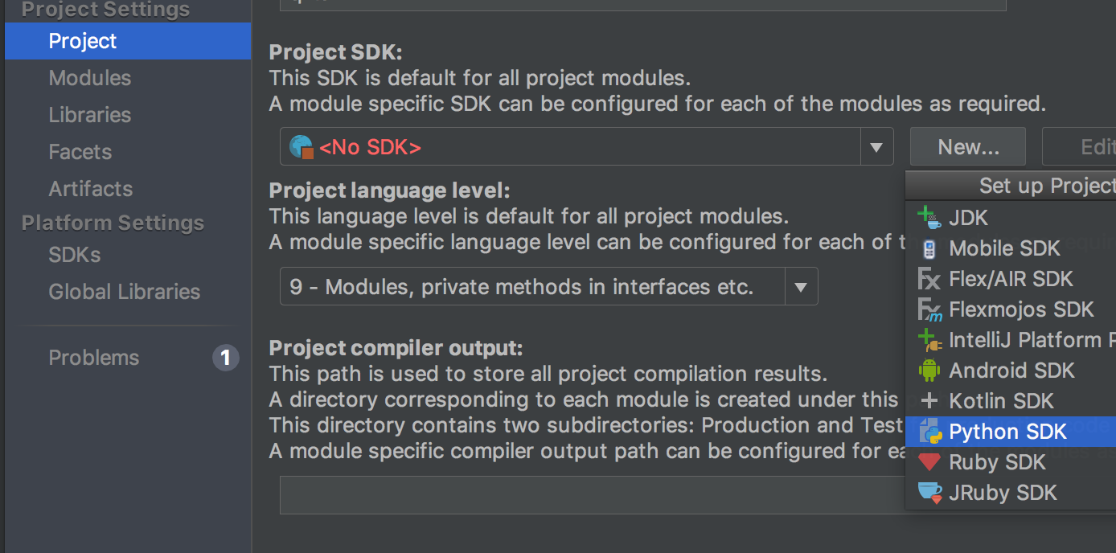Viewport: 1116px width, 553px height.
Task: Focus the Project compiler output path field
Action: (x=593, y=494)
